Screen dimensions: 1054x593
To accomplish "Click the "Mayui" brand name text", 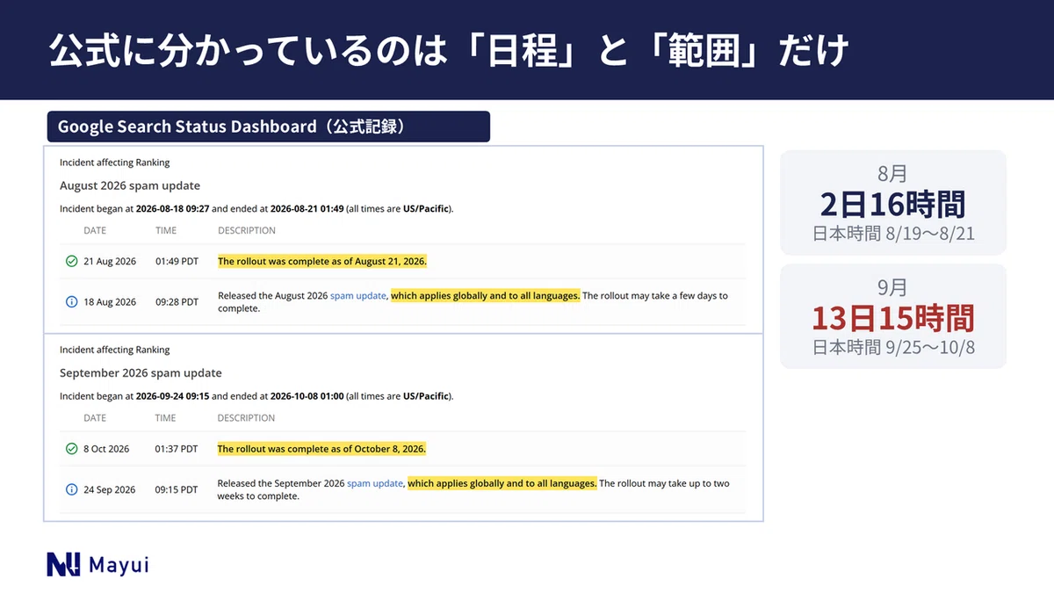I will [119, 565].
